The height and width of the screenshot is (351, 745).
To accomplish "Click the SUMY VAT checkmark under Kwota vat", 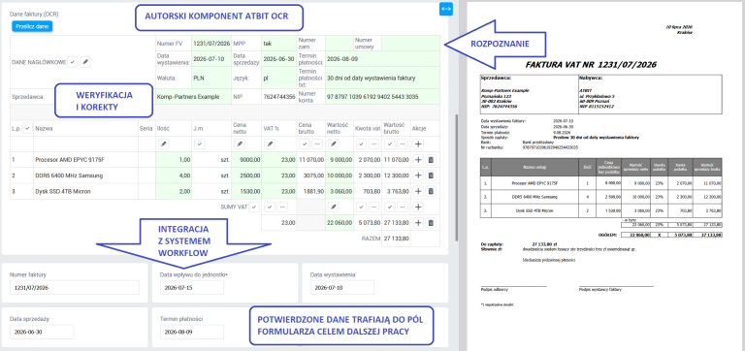I will tap(362, 207).
